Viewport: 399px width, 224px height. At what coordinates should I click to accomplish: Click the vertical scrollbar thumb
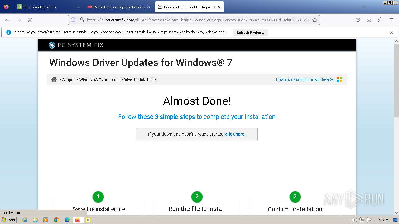coord(397,81)
